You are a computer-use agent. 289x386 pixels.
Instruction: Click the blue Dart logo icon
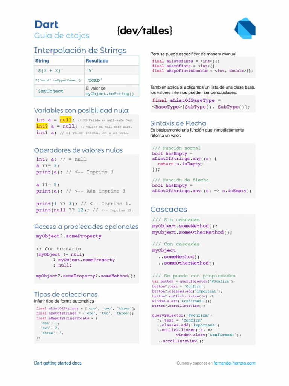245,28
